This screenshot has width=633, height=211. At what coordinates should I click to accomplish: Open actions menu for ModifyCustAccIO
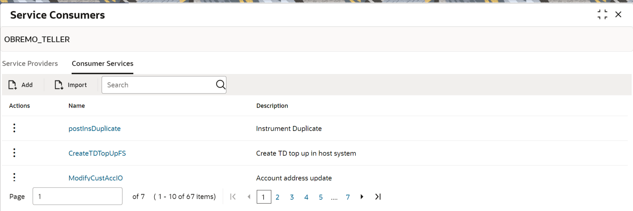pyautogui.click(x=14, y=177)
